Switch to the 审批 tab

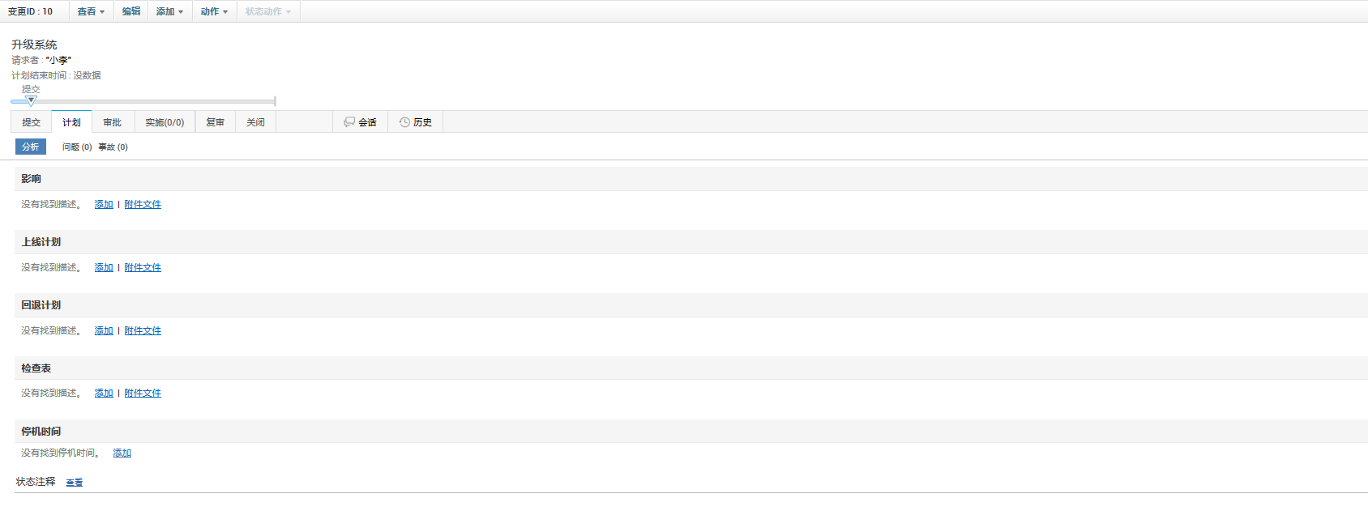point(112,122)
